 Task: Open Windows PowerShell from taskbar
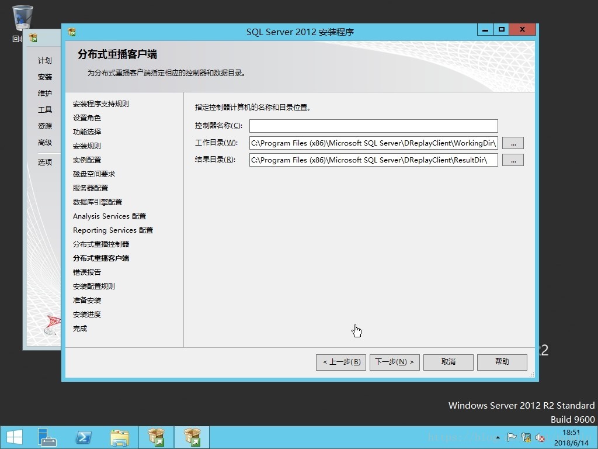point(83,437)
